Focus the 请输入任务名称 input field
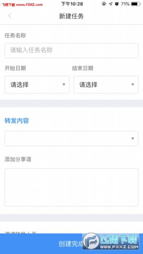This screenshot has width=143, height=254. [71, 50]
